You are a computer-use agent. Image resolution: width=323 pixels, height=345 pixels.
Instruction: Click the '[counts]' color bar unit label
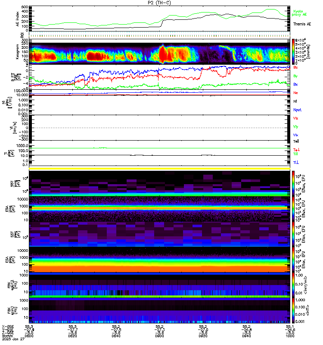pos(308,52)
